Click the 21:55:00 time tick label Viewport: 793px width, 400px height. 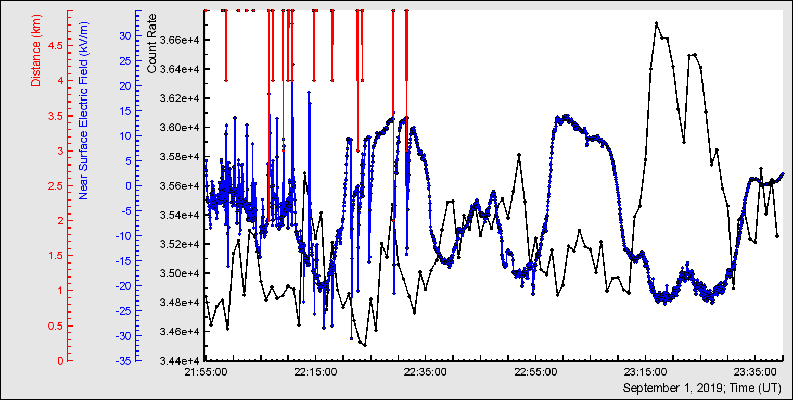pyautogui.click(x=206, y=372)
